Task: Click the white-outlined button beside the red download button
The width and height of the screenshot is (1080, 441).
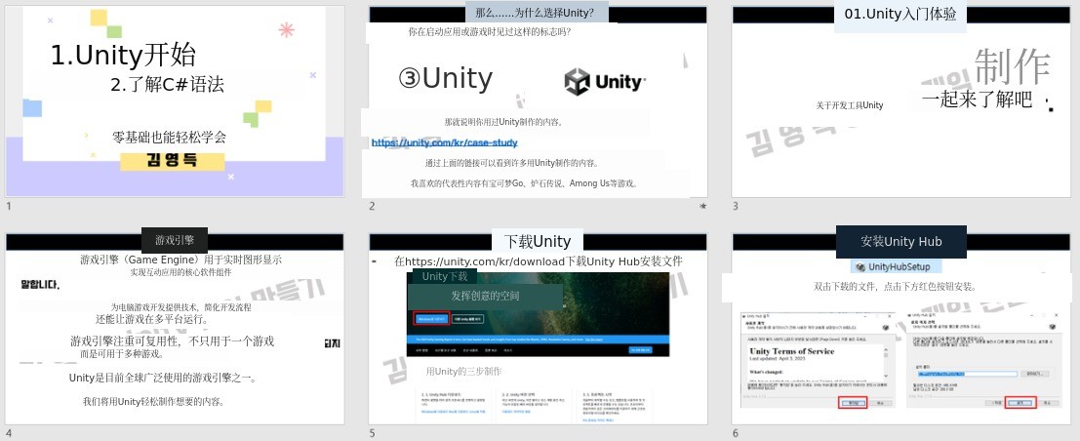Action: click(x=468, y=318)
